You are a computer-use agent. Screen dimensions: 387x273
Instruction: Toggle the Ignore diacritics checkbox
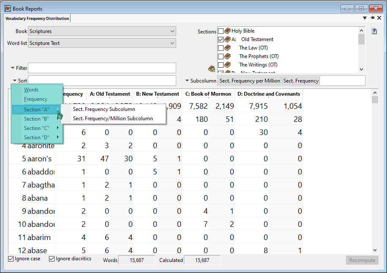pos(52,259)
